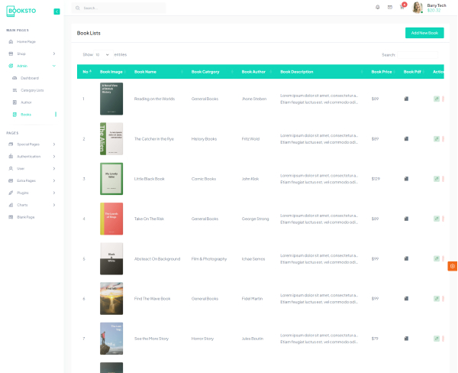This screenshot has height=373, width=458.
Task: Click the notification bell icon
Action: coord(378,8)
